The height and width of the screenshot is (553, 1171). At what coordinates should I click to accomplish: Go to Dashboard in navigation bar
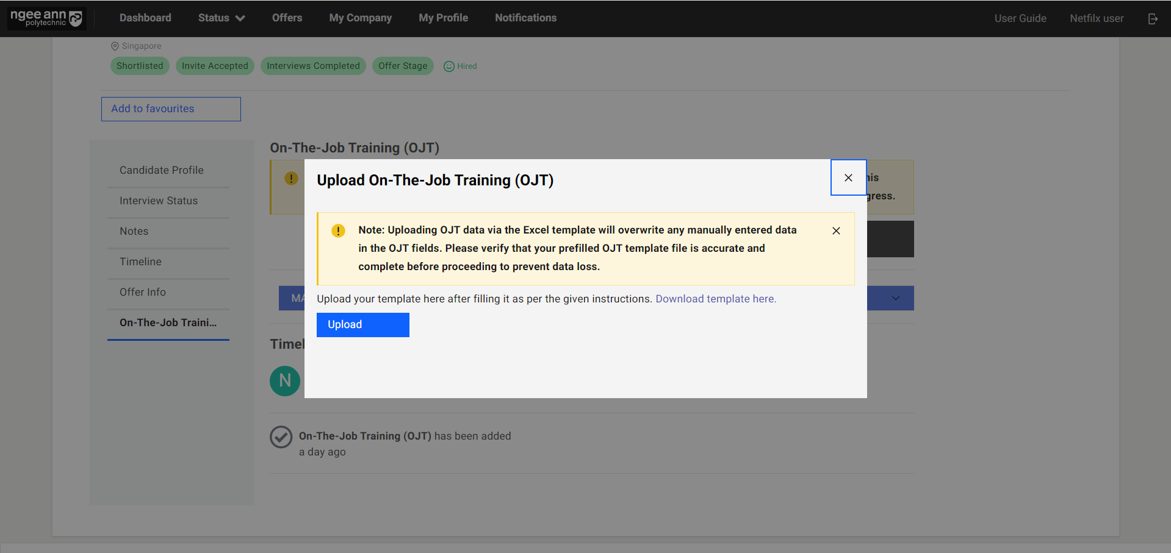point(145,18)
